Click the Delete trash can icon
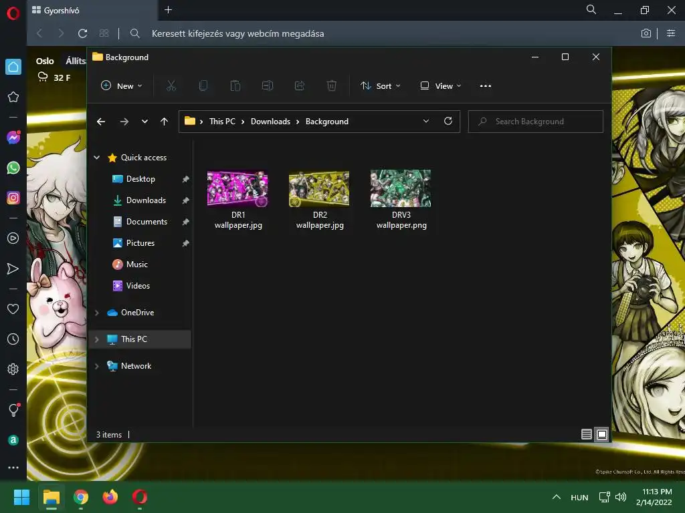Image resolution: width=685 pixels, height=513 pixels. click(x=332, y=86)
